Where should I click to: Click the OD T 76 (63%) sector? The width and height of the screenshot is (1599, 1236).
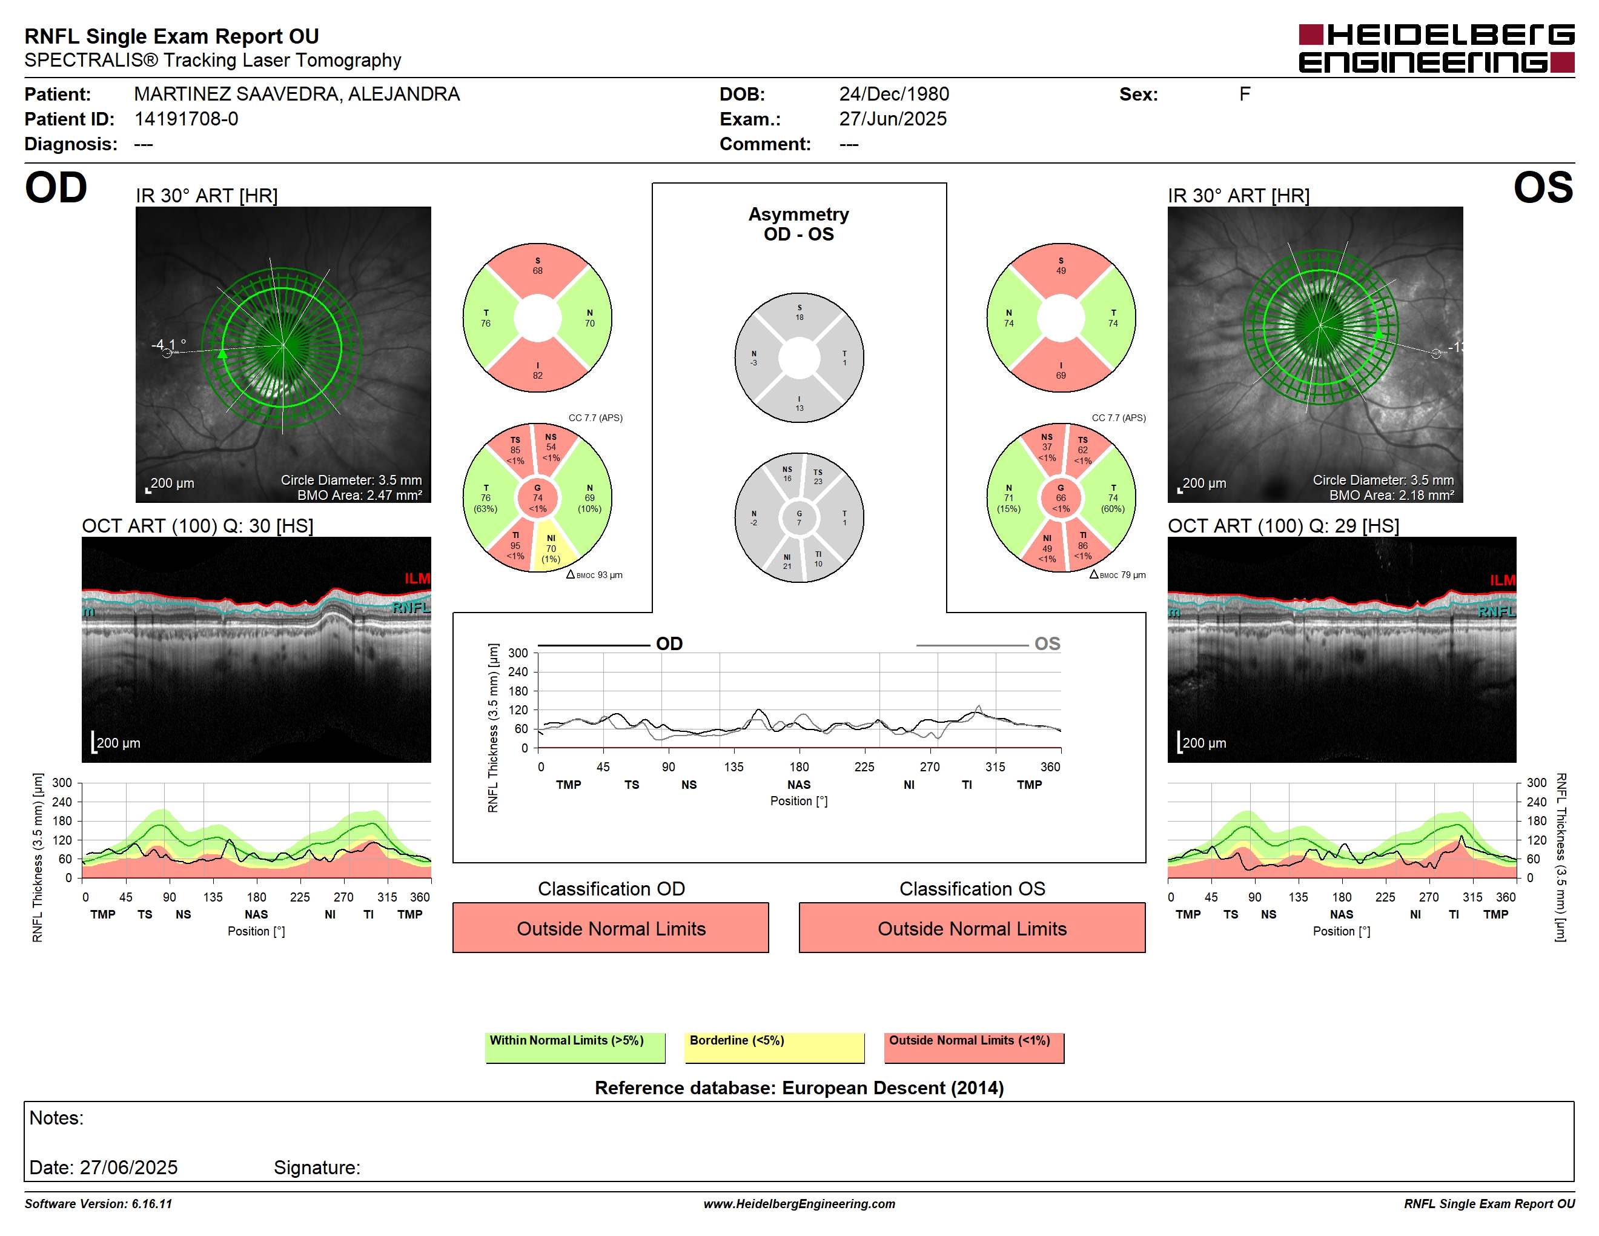(485, 498)
